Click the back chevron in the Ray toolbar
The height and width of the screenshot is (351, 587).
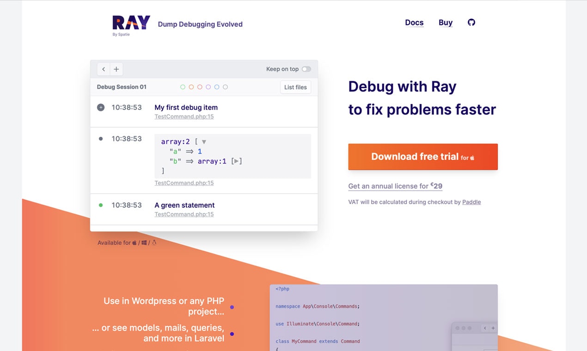(104, 69)
